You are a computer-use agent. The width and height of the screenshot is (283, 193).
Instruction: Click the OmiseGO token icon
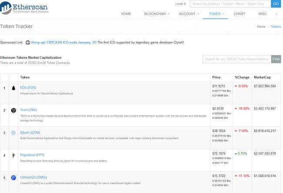[13, 178]
